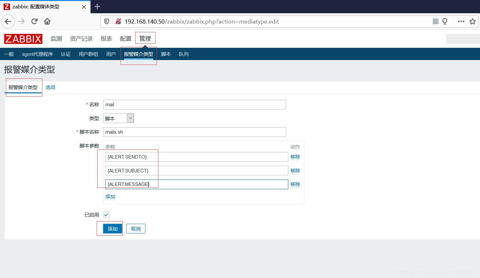
Task: Click the {ALERT.MESSAGE} parameter field
Action: [x=197, y=184]
